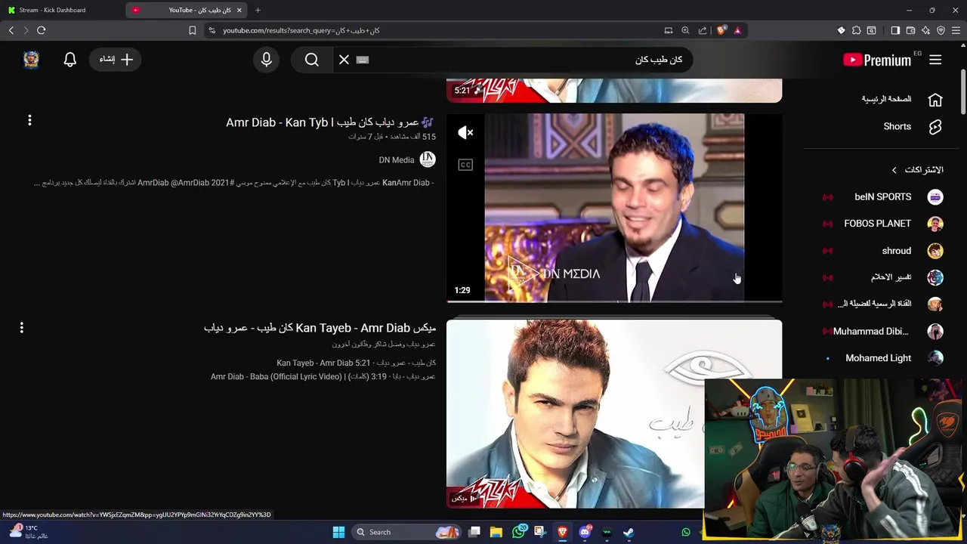Open the Home (الصفحة الرئيسية) sidebar item
The image size is (967, 544).
coord(902,99)
